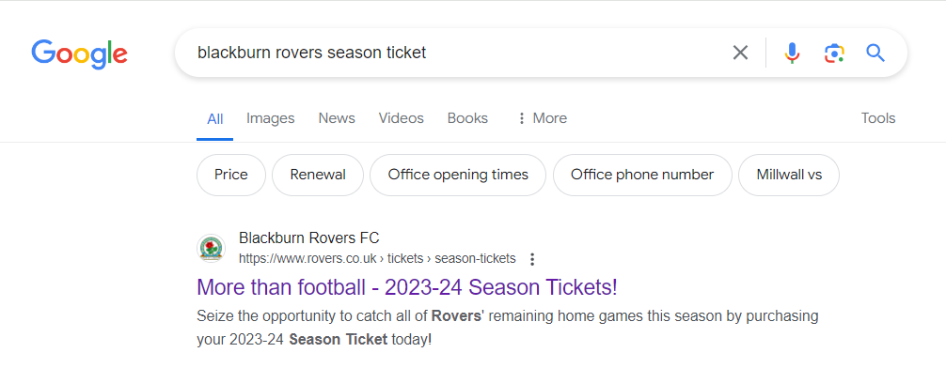Choose the Office phone number chip
This screenshot has height=368, width=946.
pos(642,175)
